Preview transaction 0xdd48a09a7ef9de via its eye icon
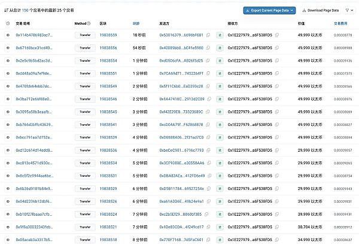The image size is (359, 244). [x=8, y=73]
